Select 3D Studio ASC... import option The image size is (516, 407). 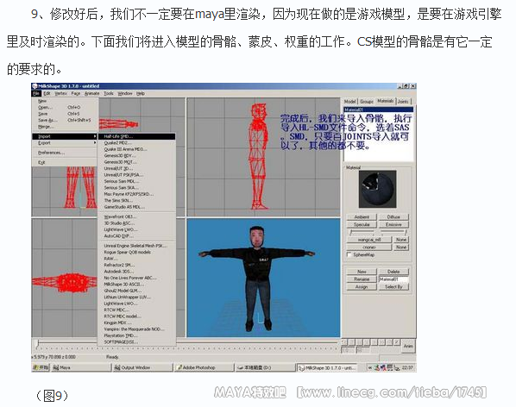[x=137, y=222]
